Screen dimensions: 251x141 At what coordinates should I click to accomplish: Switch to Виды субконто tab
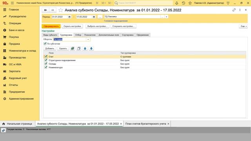point(50,35)
